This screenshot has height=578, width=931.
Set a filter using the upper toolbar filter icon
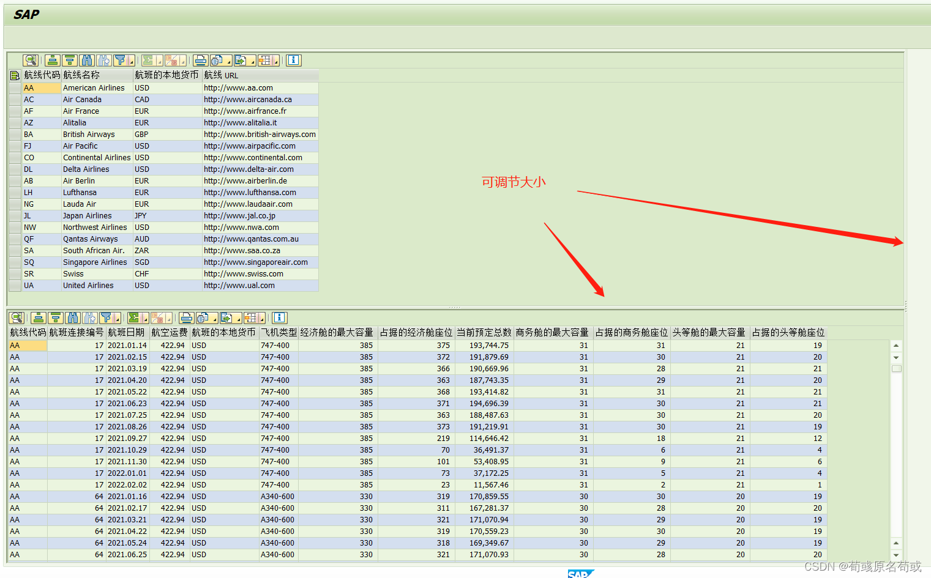[121, 60]
